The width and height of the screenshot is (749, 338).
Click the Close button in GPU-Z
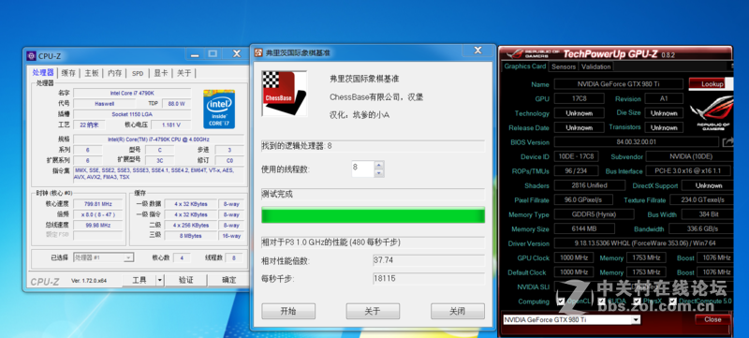click(x=712, y=319)
